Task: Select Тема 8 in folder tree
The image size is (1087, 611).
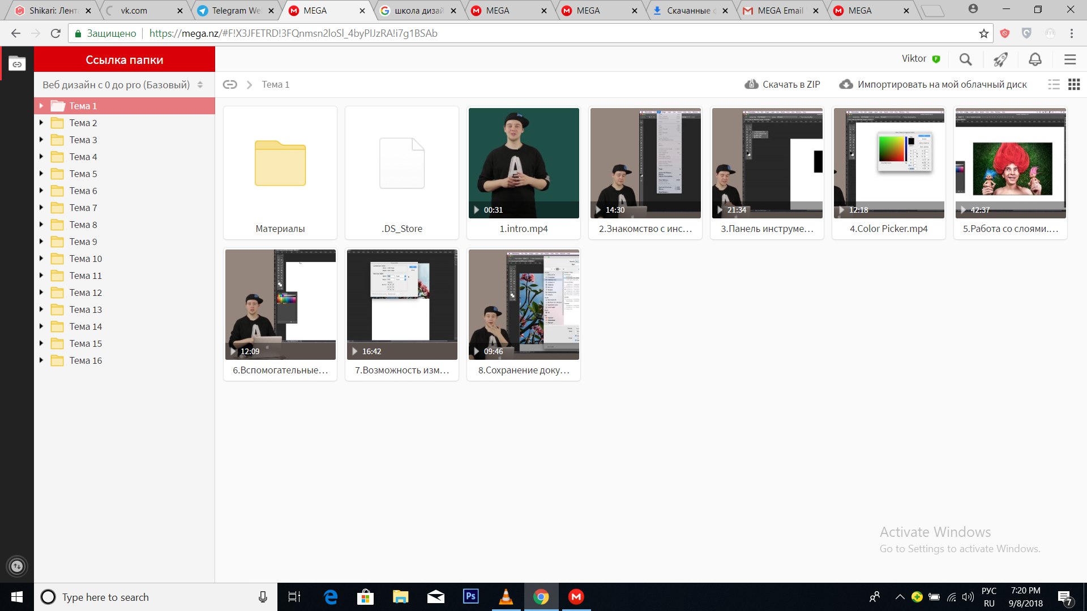Action: (x=83, y=225)
